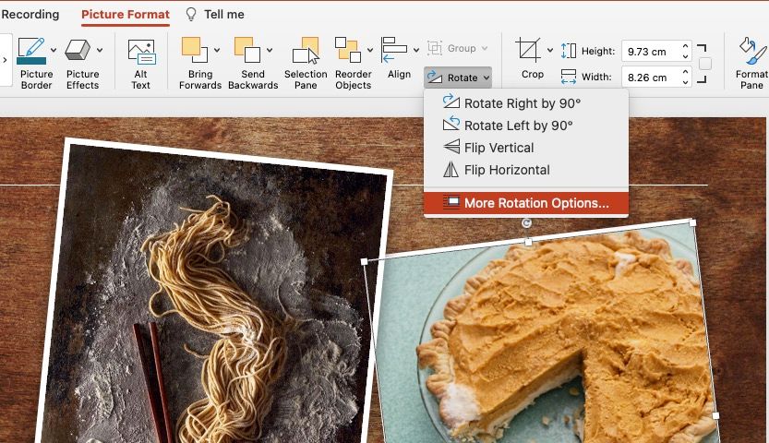Click the pie picture's top-right resize handle
The image size is (769, 443).
click(692, 222)
